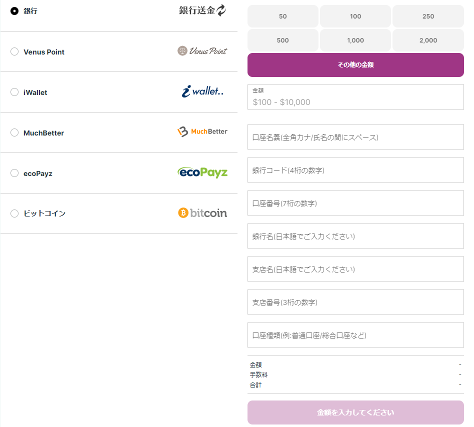Click the 銀行コード bank code field

coord(355,170)
